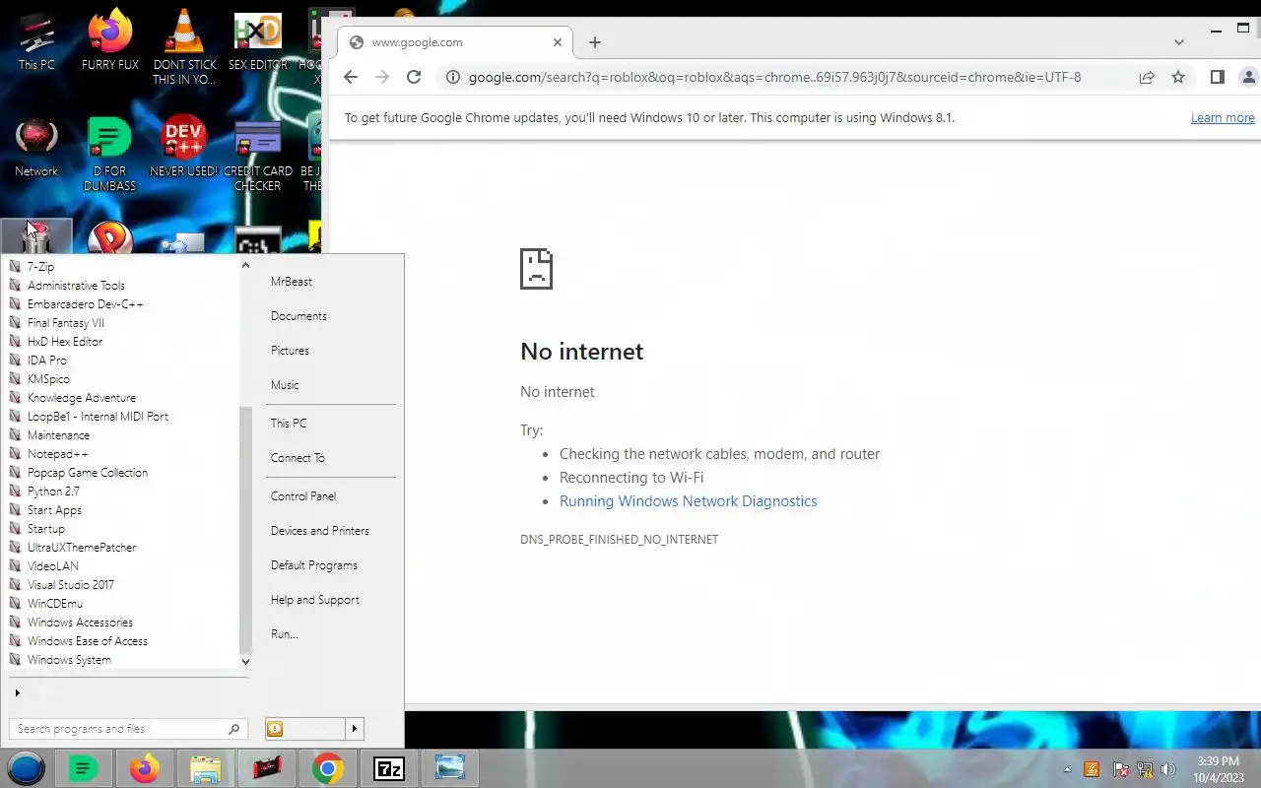Click the shutdown button in Start menu
This screenshot has height=788, width=1261.
304,729
